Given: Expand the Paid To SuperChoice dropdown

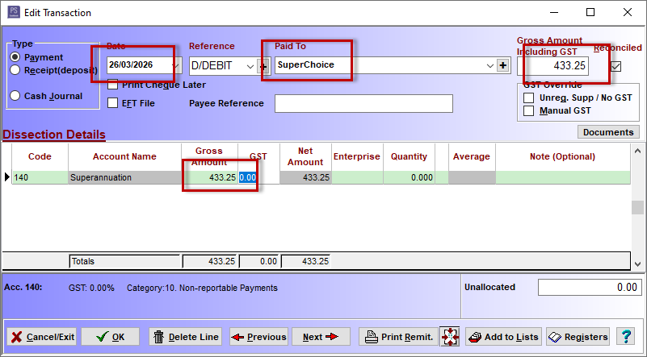Looking at the screenshot, I should coord(489,65).
